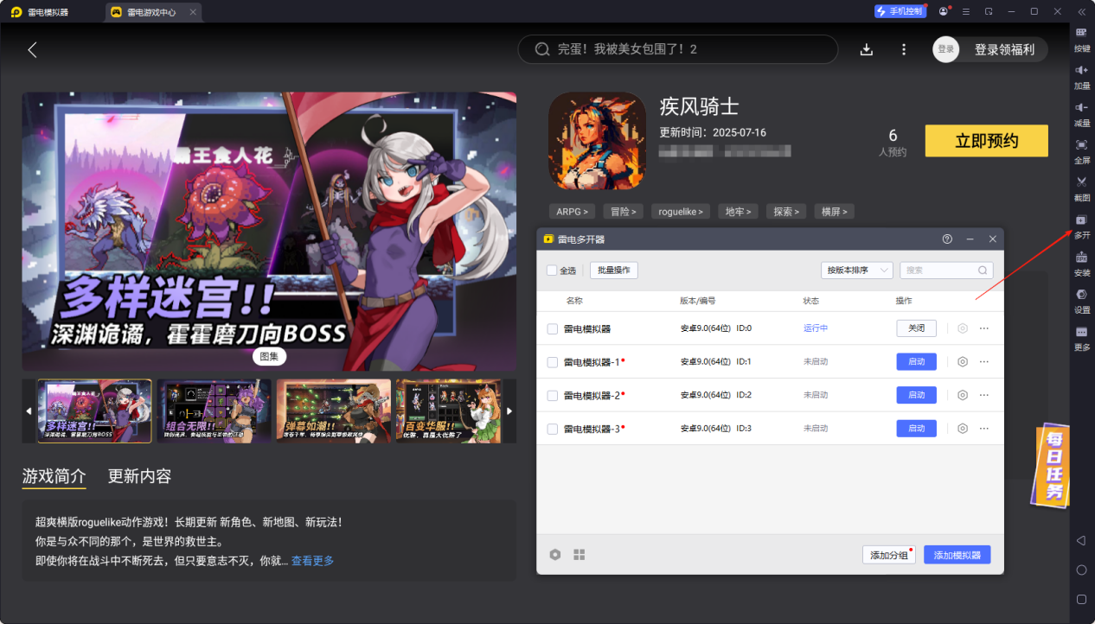Open the 按键 keymapping tool in sidebar
The height and width of the screenshot is (624, 1095).
[1081, 38]
